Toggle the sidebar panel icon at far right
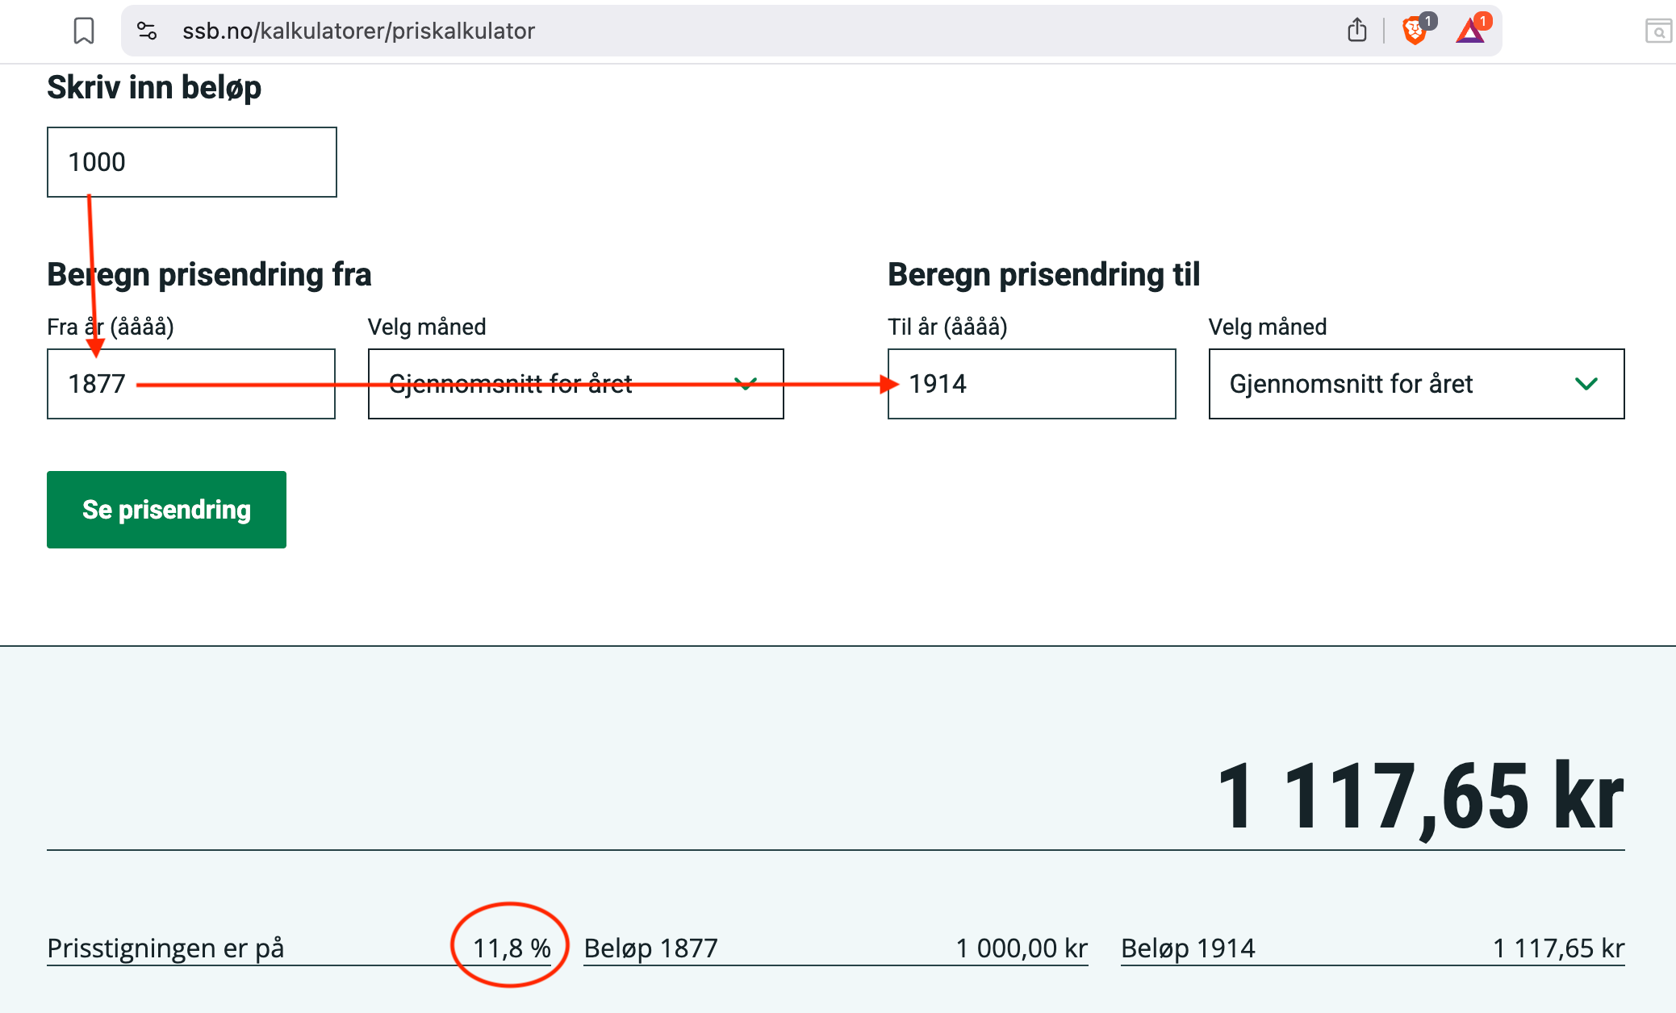 (x=1657, y=31)
